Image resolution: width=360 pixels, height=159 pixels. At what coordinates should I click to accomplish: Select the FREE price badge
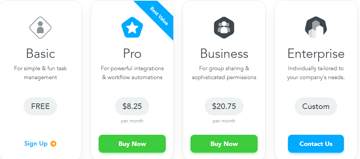(40, 106)
